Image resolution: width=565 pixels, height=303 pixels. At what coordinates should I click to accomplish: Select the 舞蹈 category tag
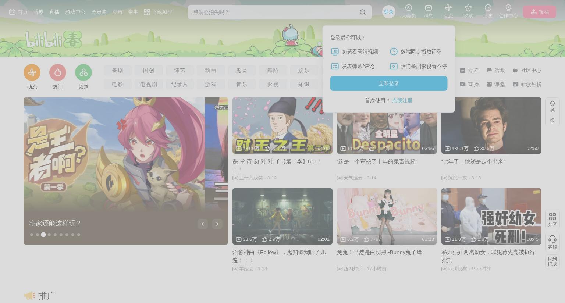[273, 70]
